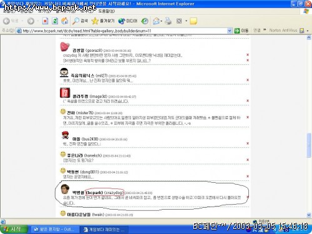Click the Links (연결) toolbar label
Screen dimensions: 312x234
click(x=257, y=31)
